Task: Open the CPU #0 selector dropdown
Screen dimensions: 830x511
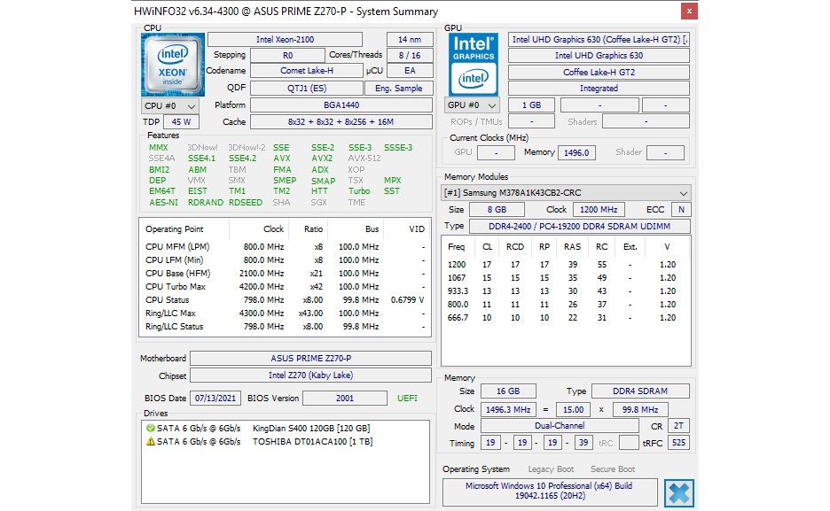Action: click(170, 105)
